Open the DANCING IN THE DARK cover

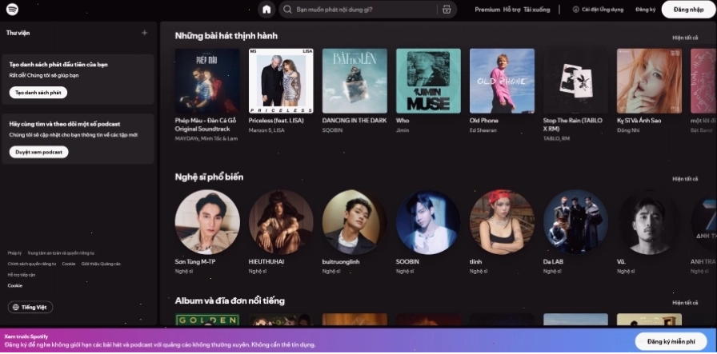(354, 81)
